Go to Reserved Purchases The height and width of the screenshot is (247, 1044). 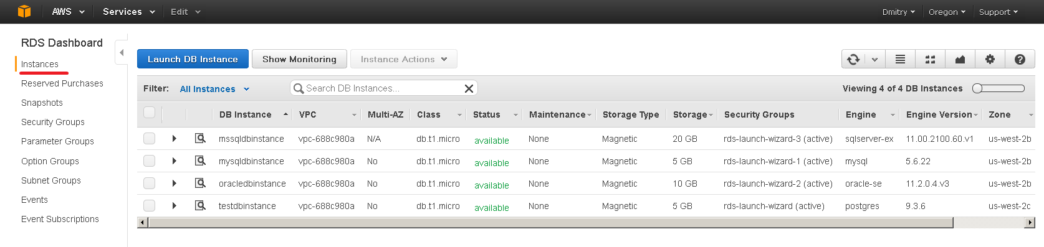tap(62, 83)
